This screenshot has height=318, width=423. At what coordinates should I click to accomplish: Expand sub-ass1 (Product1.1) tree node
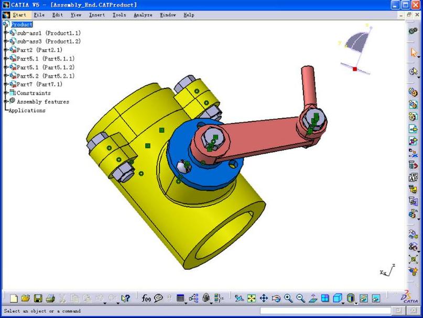pyautogui.click(x=5, y=32)
